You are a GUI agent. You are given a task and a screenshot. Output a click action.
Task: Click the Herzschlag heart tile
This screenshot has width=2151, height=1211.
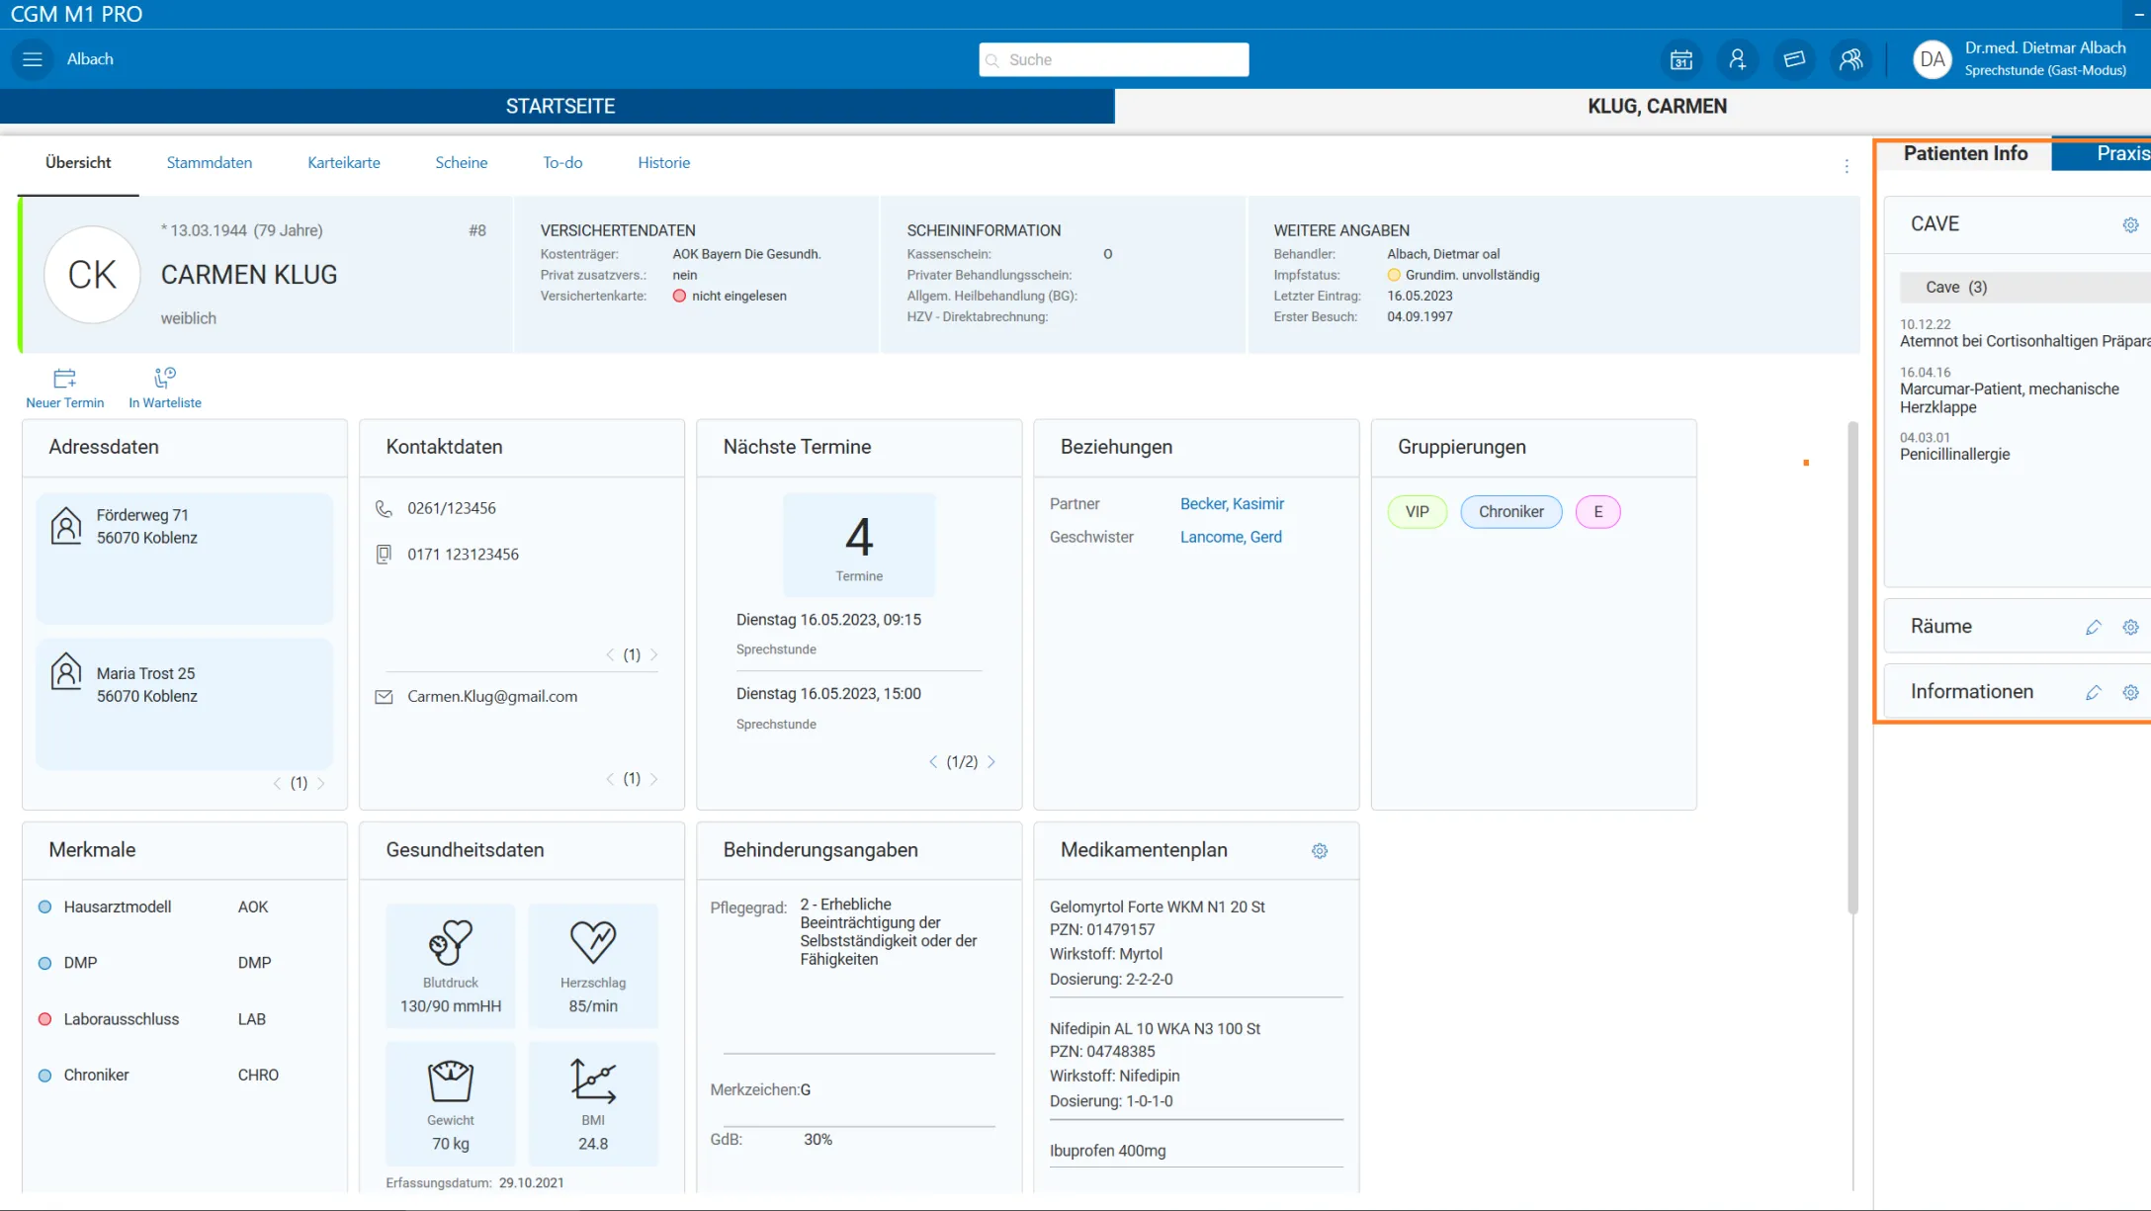pos(593,966)
